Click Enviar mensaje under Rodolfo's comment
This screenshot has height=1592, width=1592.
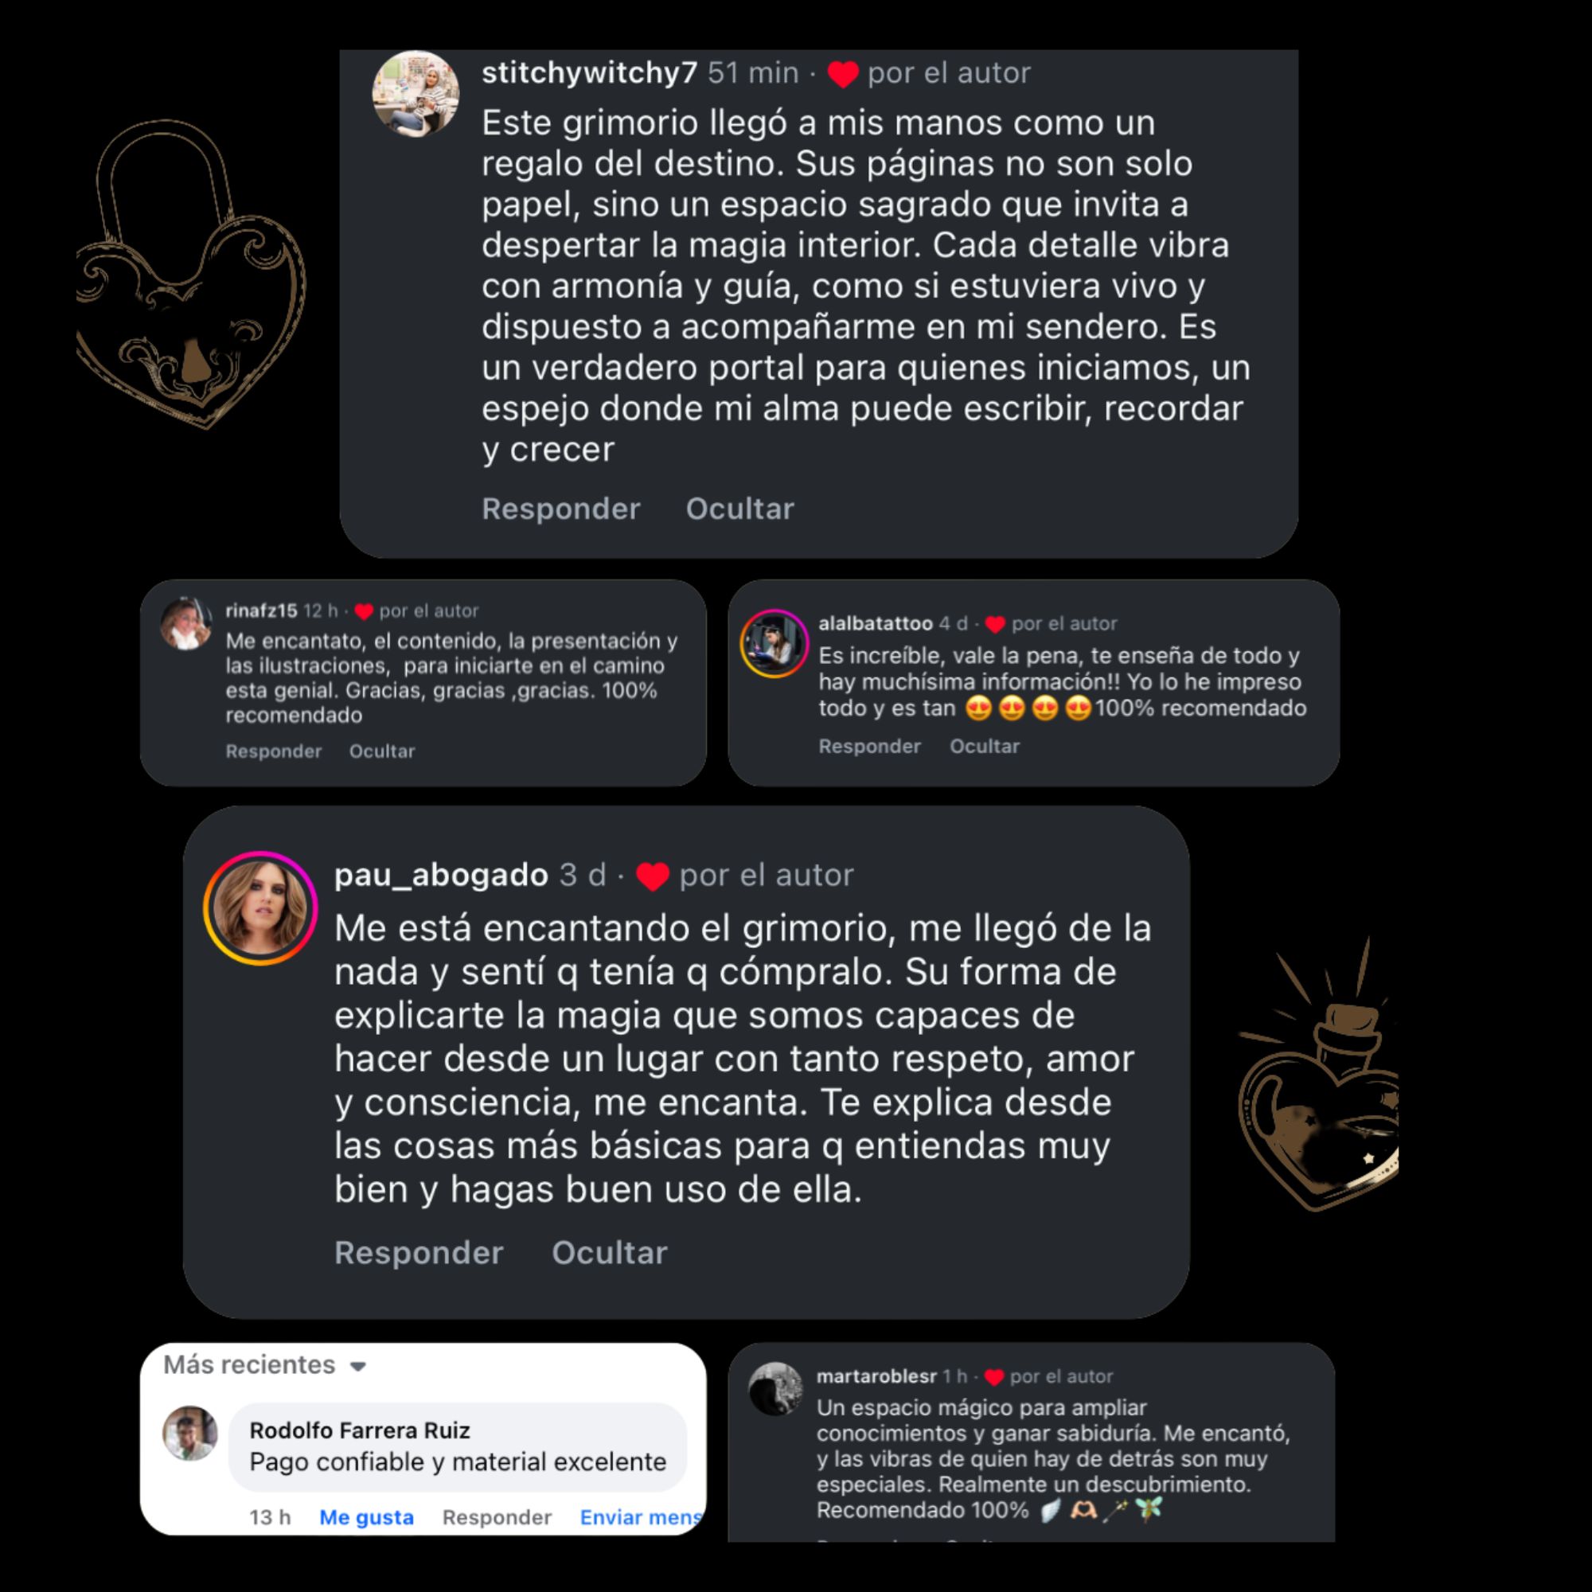640,1517
